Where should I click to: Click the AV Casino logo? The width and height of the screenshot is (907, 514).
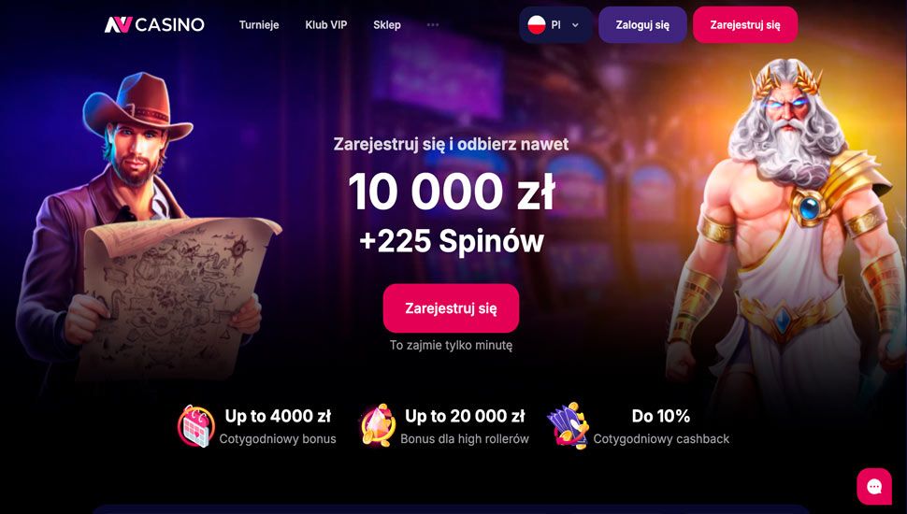(x=154, y=25)
